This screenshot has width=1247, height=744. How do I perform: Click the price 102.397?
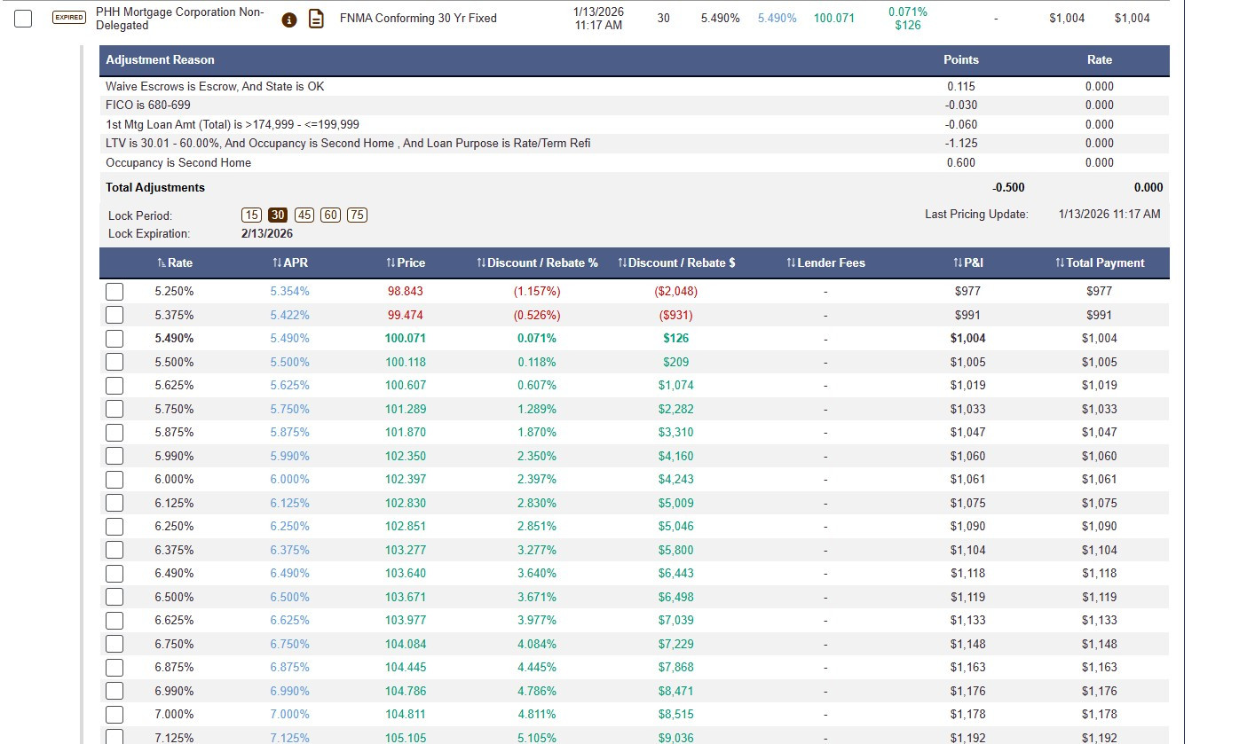coord(406,479)
